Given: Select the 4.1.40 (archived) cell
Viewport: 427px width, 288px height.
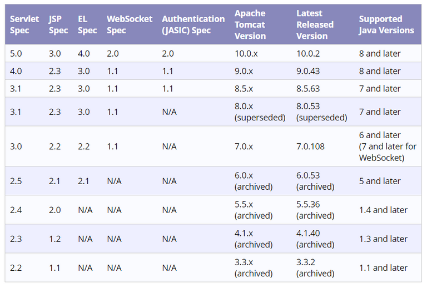Looking at the screenshot, I should (315, 239).
